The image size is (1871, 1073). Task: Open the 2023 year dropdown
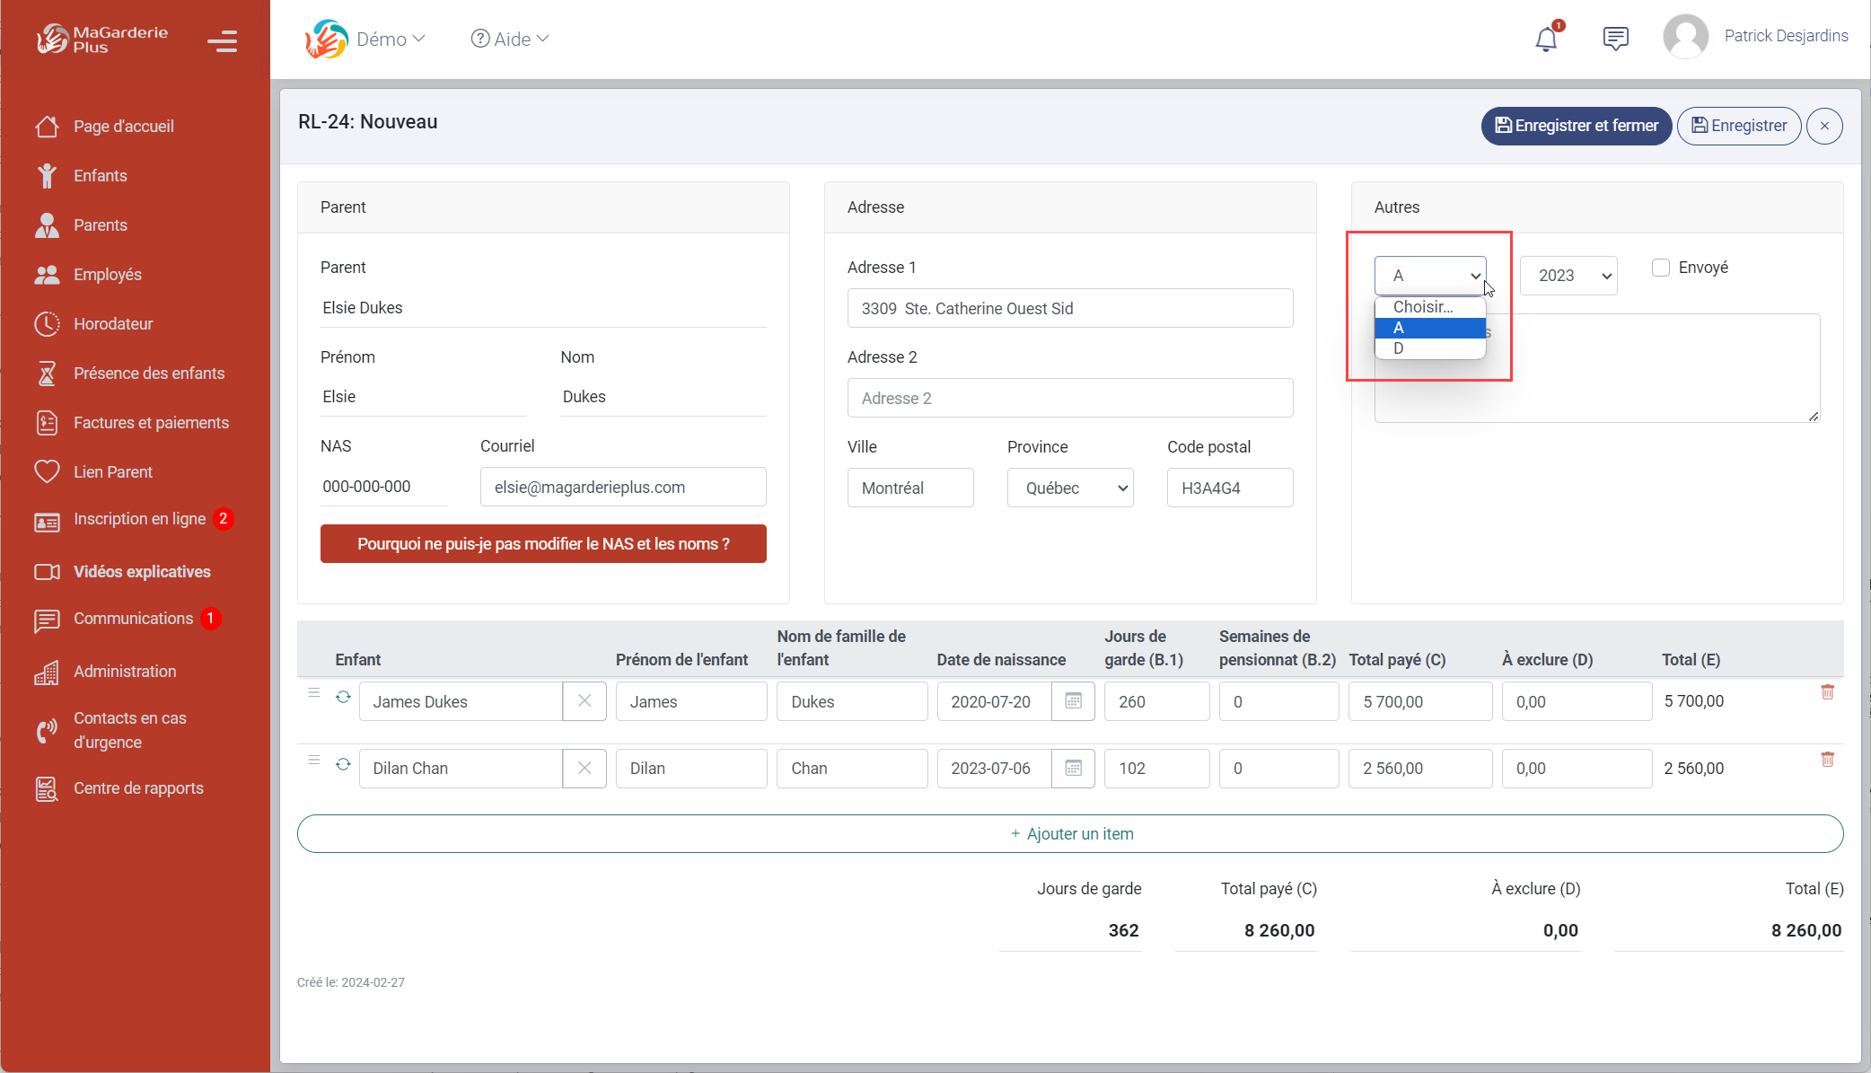[x=1568, y=276]
